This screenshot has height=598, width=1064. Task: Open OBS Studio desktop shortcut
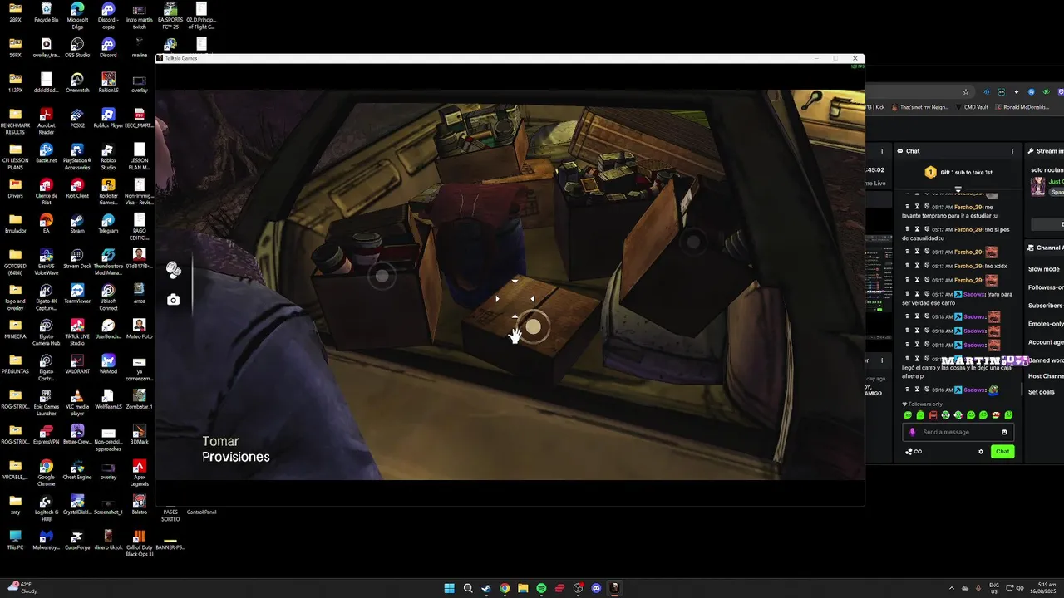77,48
